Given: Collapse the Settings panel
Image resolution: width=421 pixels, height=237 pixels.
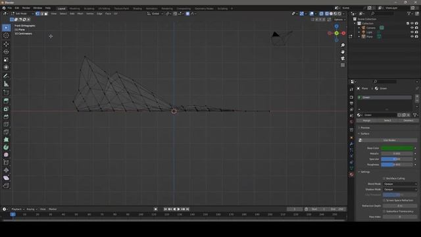Looking at the screenshot, I should pos(364,172).
